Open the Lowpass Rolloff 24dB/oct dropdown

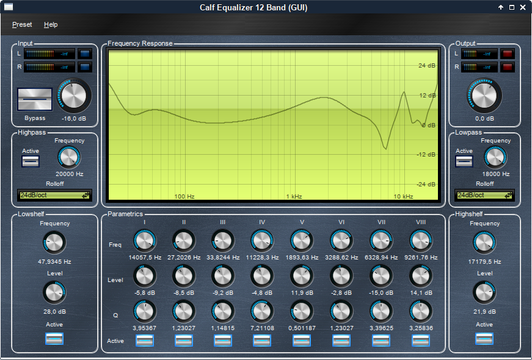click(x=484, y=195)
